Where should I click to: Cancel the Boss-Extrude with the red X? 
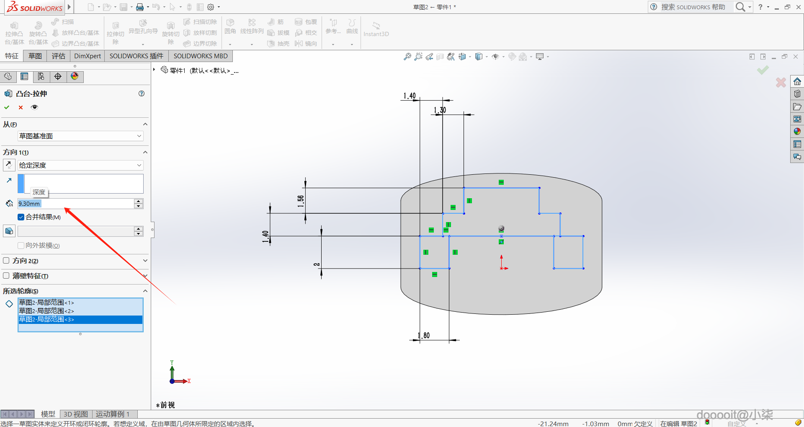click(21, 107)
